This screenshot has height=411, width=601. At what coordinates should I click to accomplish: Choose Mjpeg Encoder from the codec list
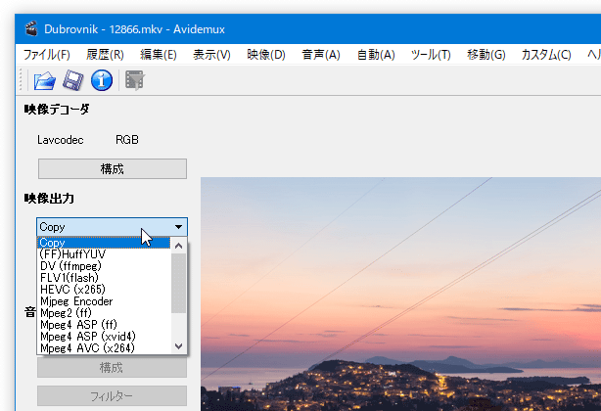[104, 301]
